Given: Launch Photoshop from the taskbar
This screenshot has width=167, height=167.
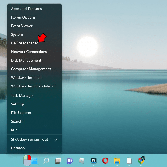Looking at the screenshot, I should [x=94, y=160].
